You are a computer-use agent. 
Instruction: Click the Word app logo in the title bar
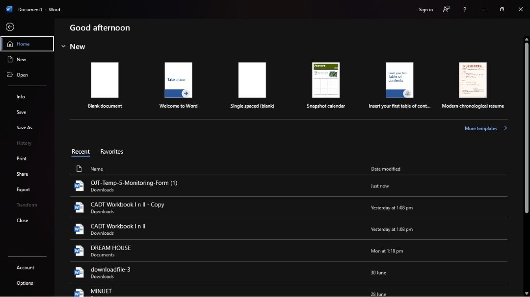(9, 9)
